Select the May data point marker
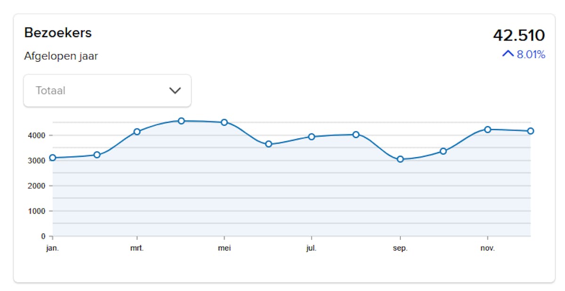 point(224,122)
